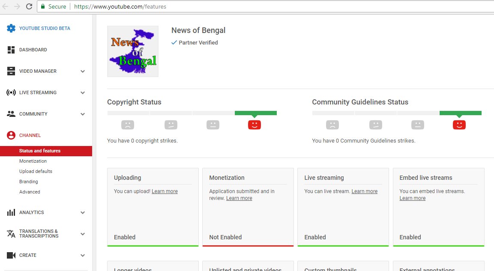Click the green Community Guidelines Status bar segment
The height and width of the screenshot is (271, 494).
pos(460,113)
